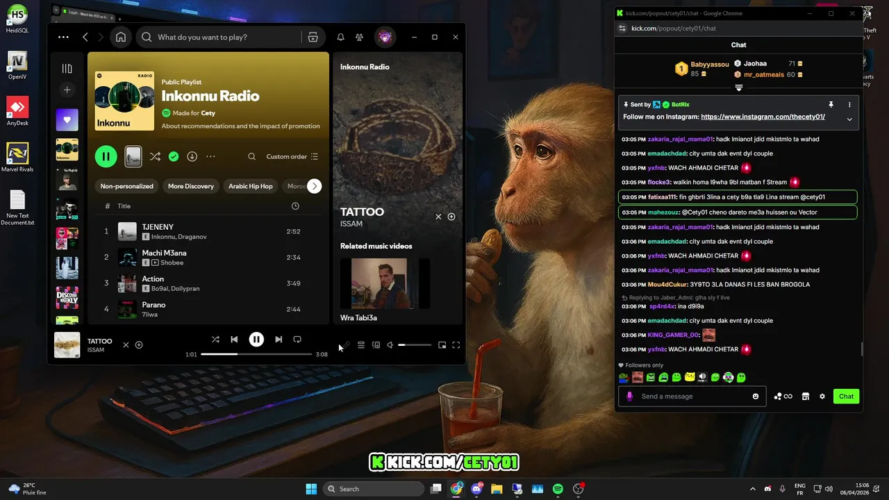This screenshot has width=889, height=500.
Task: Open more options for Inkonnu Radio
Action: [x=210, y=156]
